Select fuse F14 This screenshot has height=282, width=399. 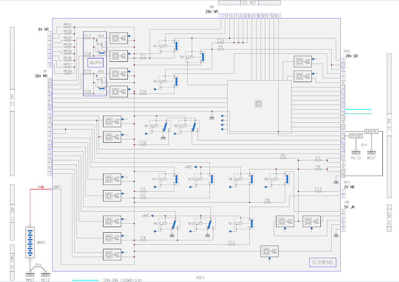click(x=143, y=93)
